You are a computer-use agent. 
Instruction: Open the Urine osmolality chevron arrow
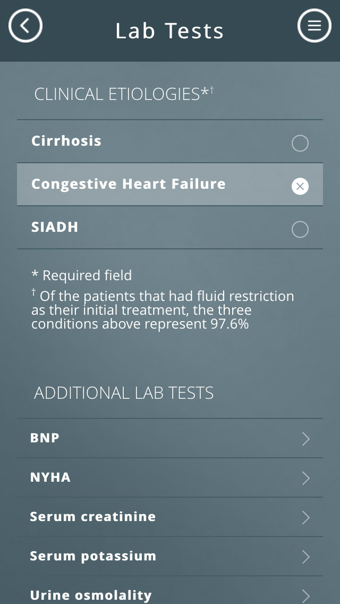click(305, 596)
